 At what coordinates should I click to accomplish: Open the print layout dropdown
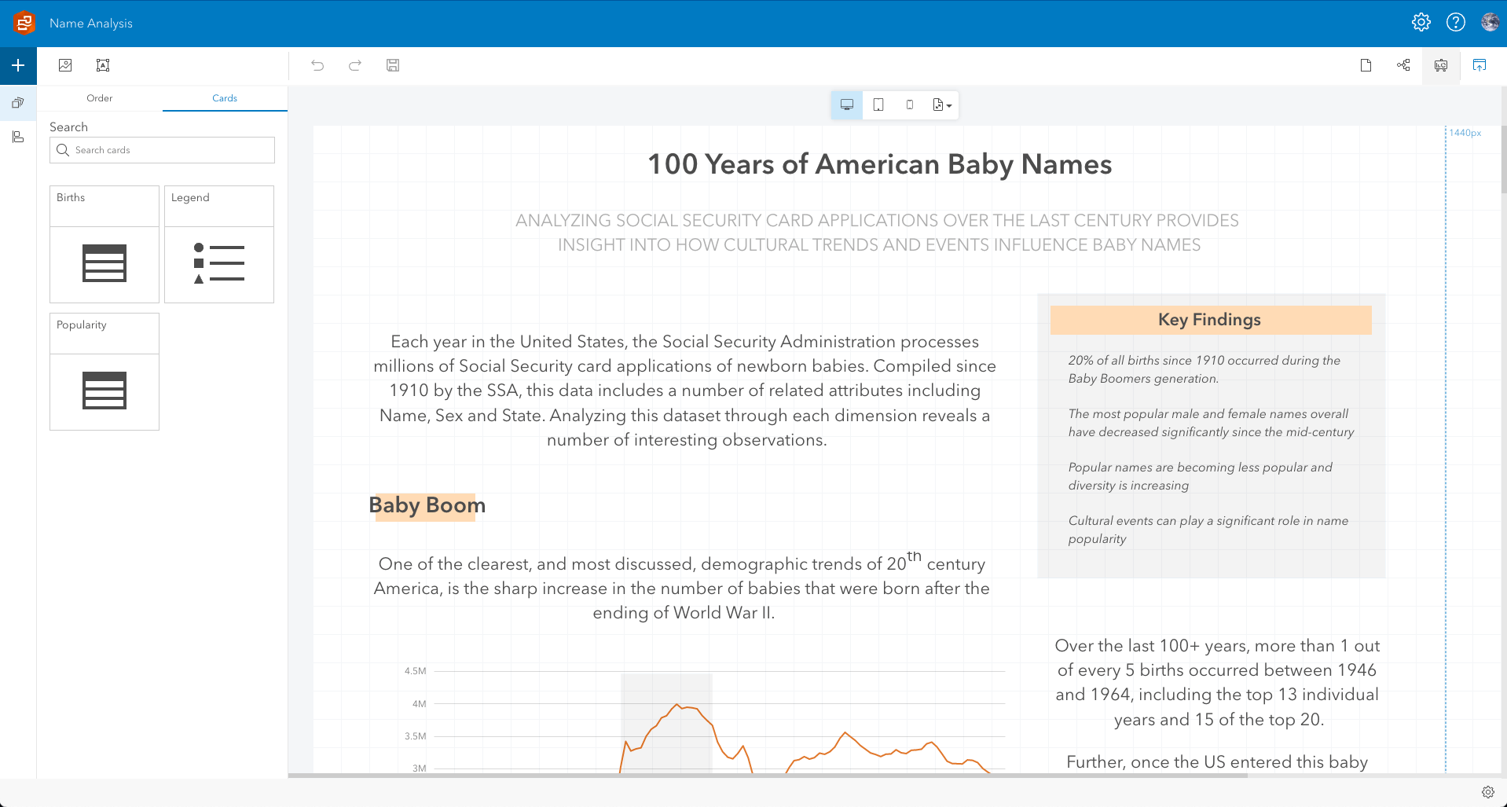pyautogui.click(x=942, y=105)
